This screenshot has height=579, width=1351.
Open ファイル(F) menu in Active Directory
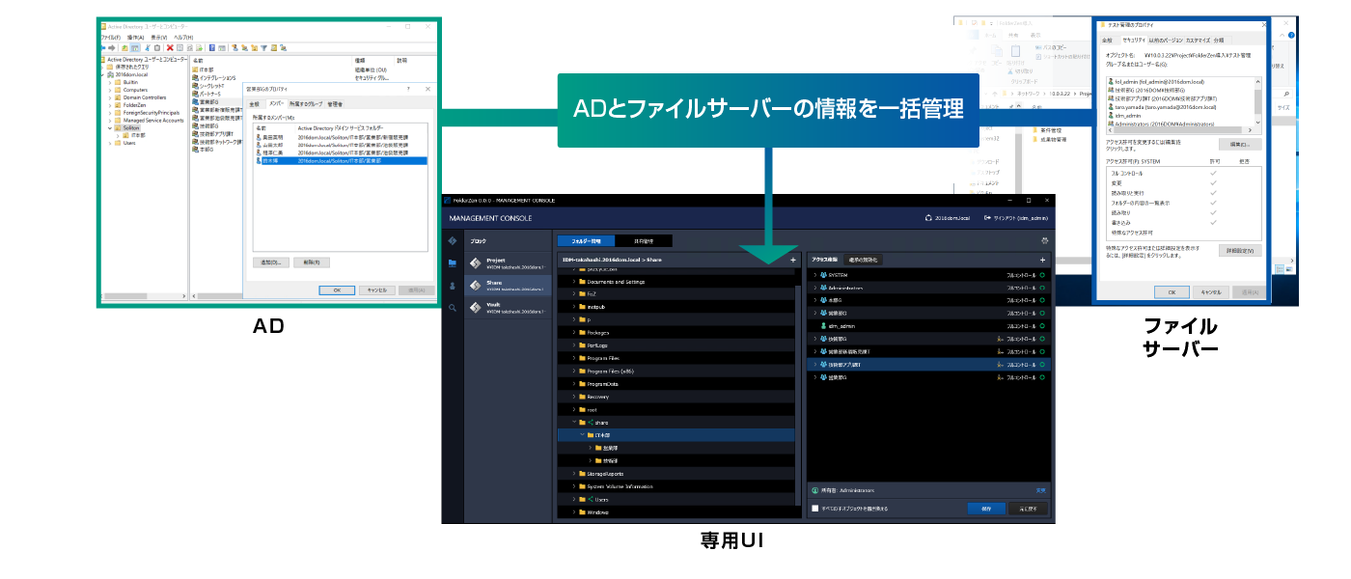(x=110, y=37)
